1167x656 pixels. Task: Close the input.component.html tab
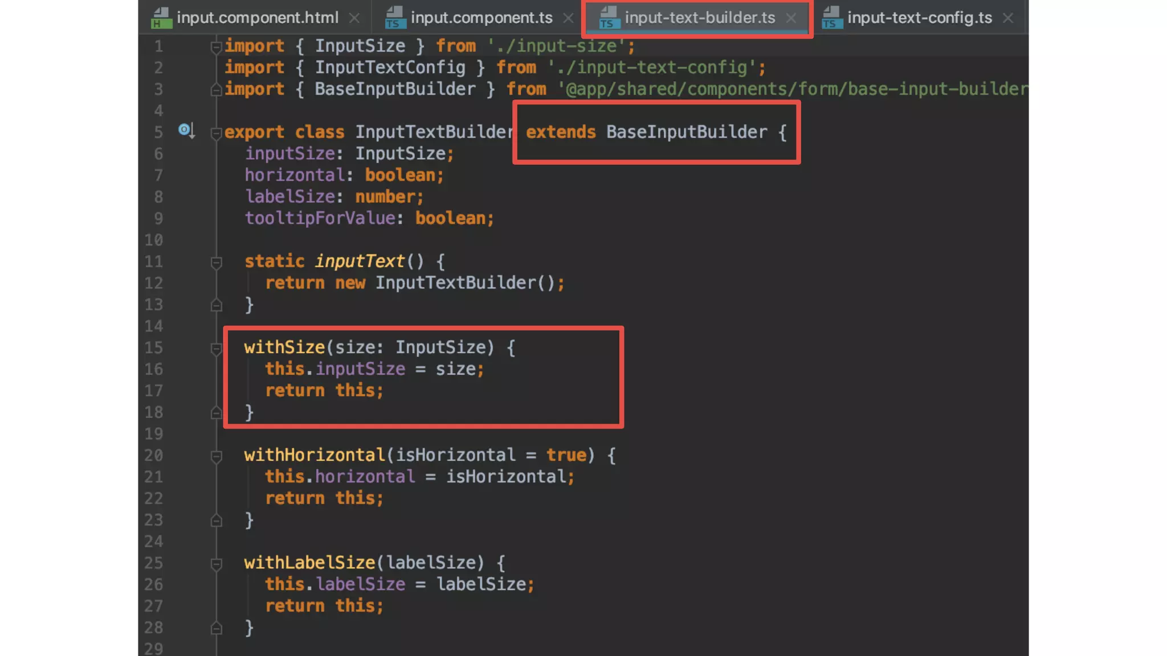click(354, 18)
